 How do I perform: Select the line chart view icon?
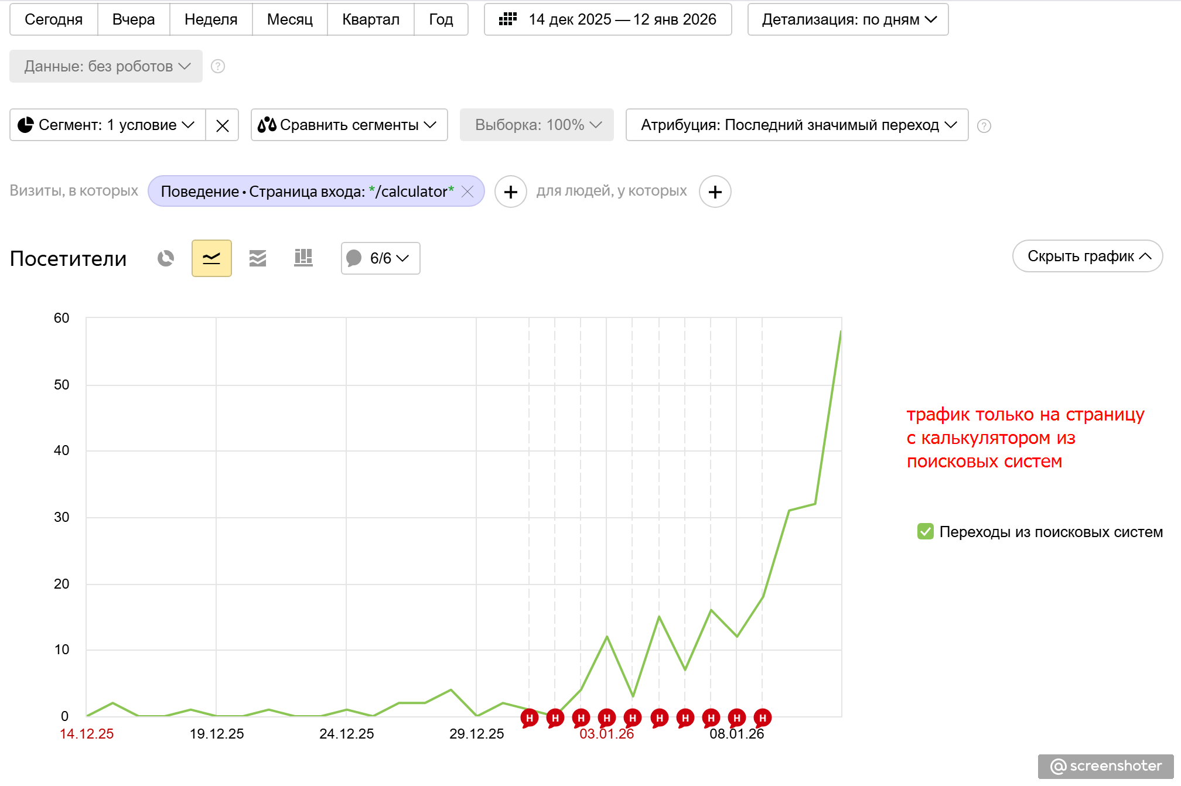(211, 258)
